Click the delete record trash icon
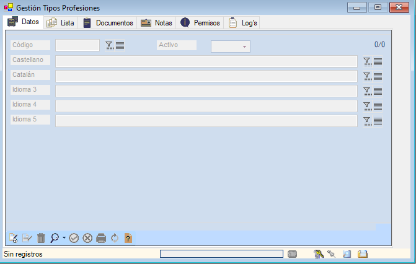 [x=41, y=238]
